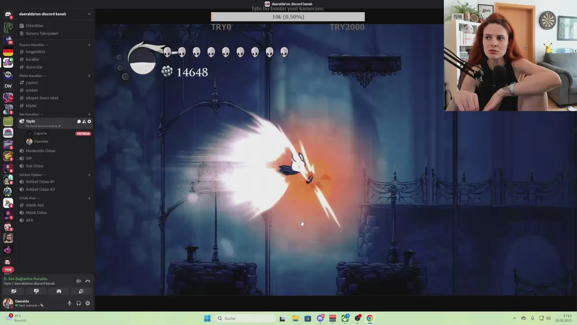The height and width of the screenshot is (325, 577).
Task: Open Discord user settings gear
Action: click(x=87, y=303)
